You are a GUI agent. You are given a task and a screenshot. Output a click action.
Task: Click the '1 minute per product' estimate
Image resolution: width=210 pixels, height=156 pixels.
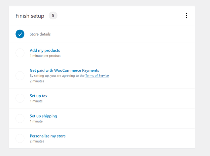(x=45, y=56)
